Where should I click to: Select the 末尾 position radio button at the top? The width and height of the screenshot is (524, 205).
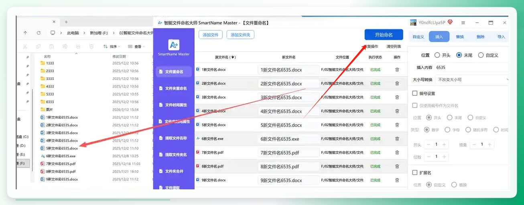(459, 55)
